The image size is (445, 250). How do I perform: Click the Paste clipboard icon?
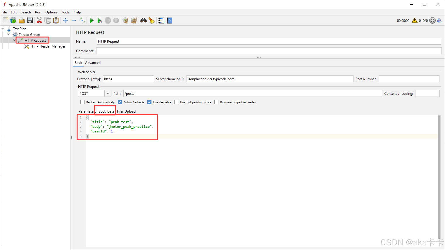[x=56, y=20]
